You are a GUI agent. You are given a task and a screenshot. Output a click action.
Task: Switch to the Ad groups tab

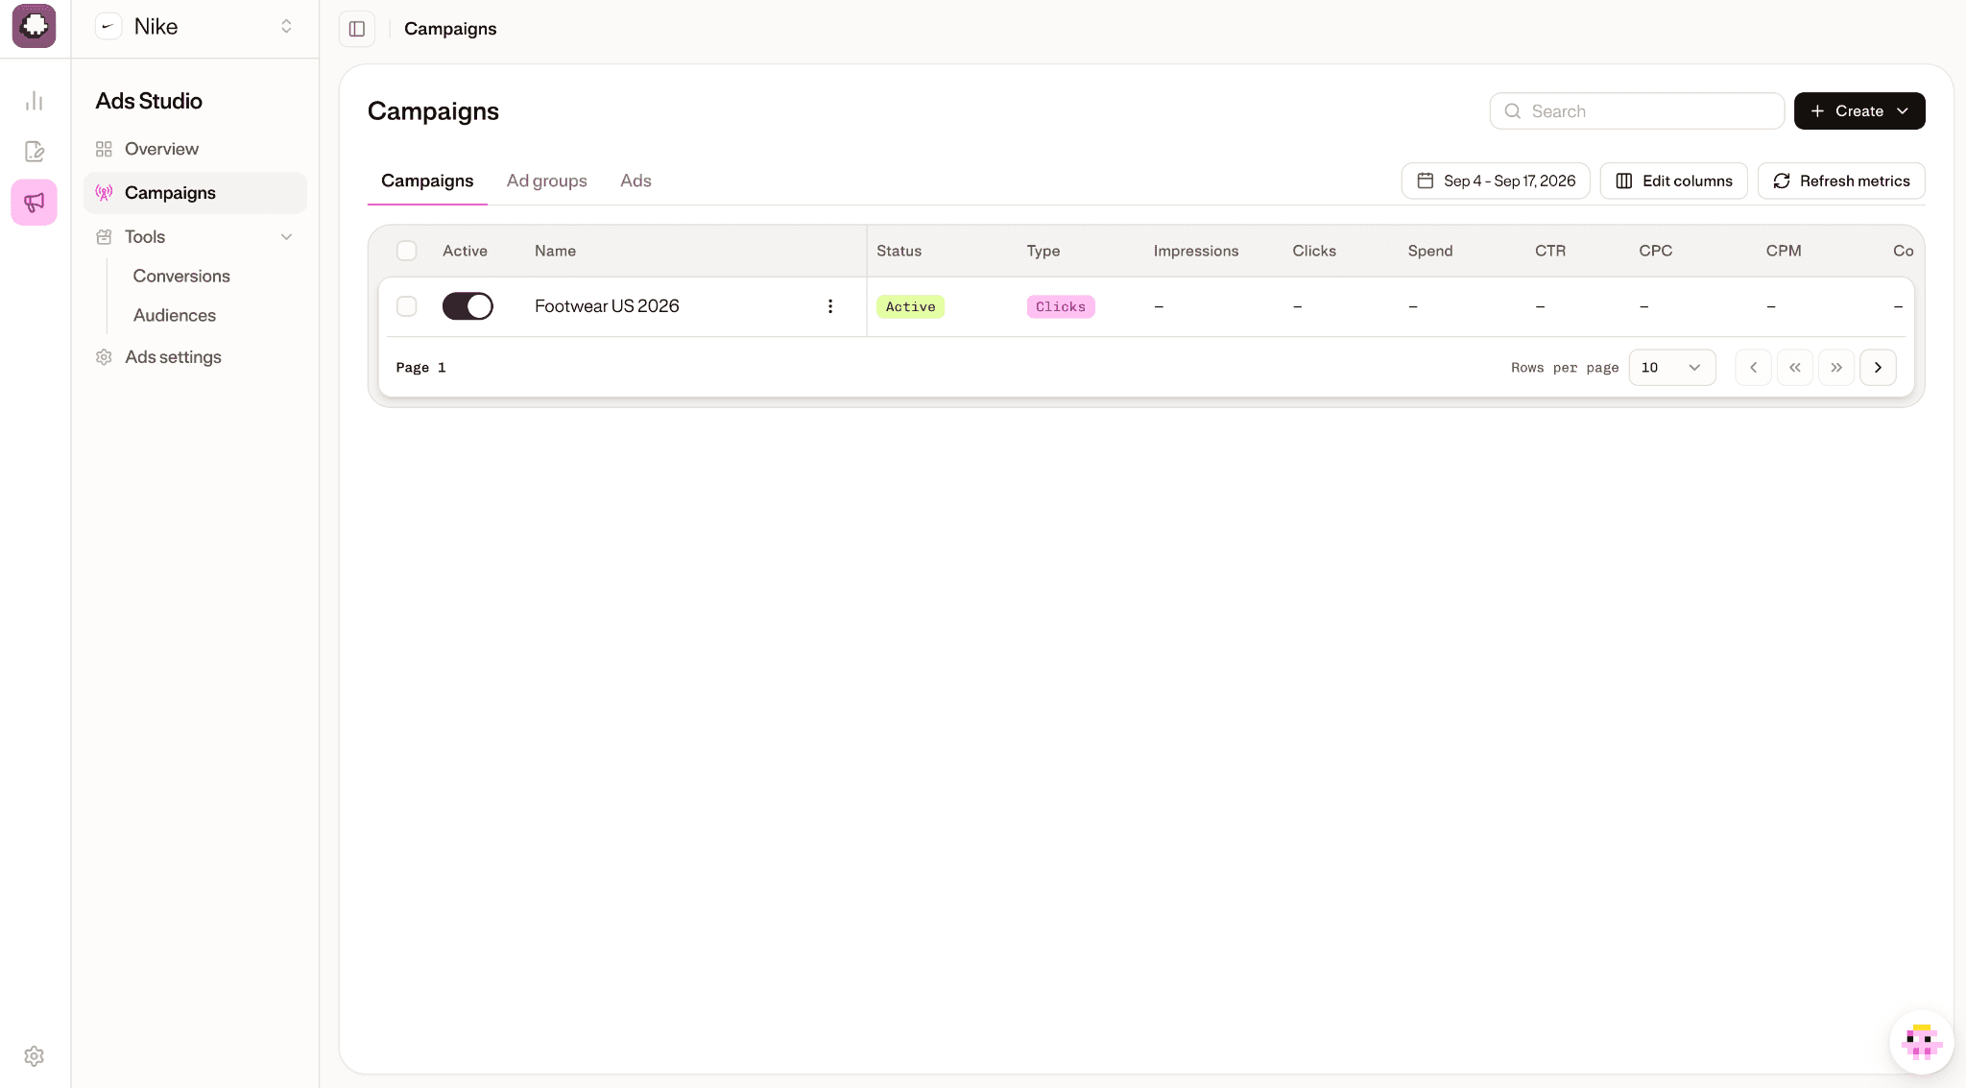(547, 181)
